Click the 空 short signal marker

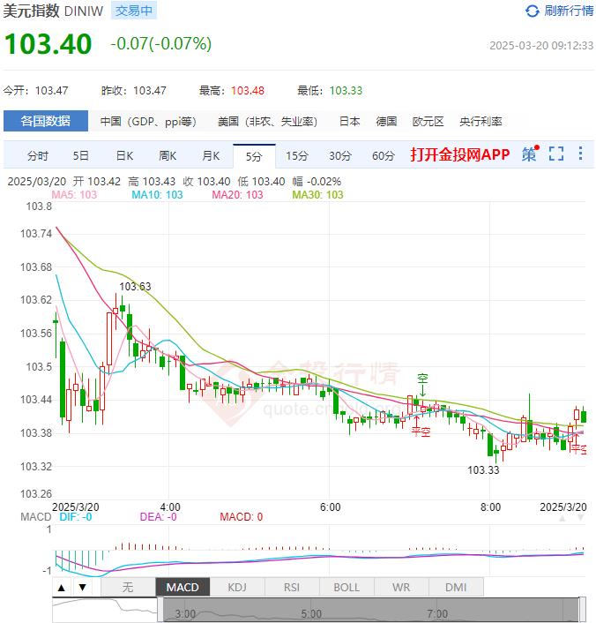(x=422, y=379)
